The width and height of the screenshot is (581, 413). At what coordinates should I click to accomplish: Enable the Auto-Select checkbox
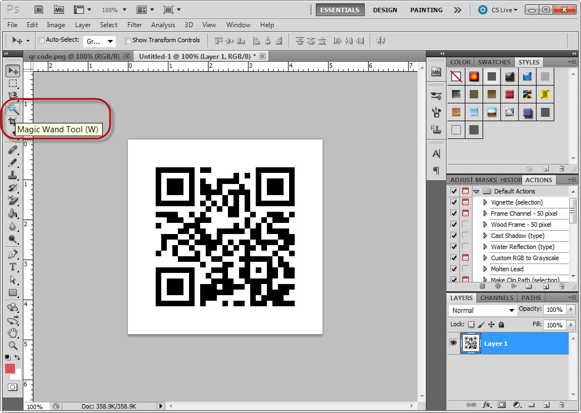[x=41, y=40]
